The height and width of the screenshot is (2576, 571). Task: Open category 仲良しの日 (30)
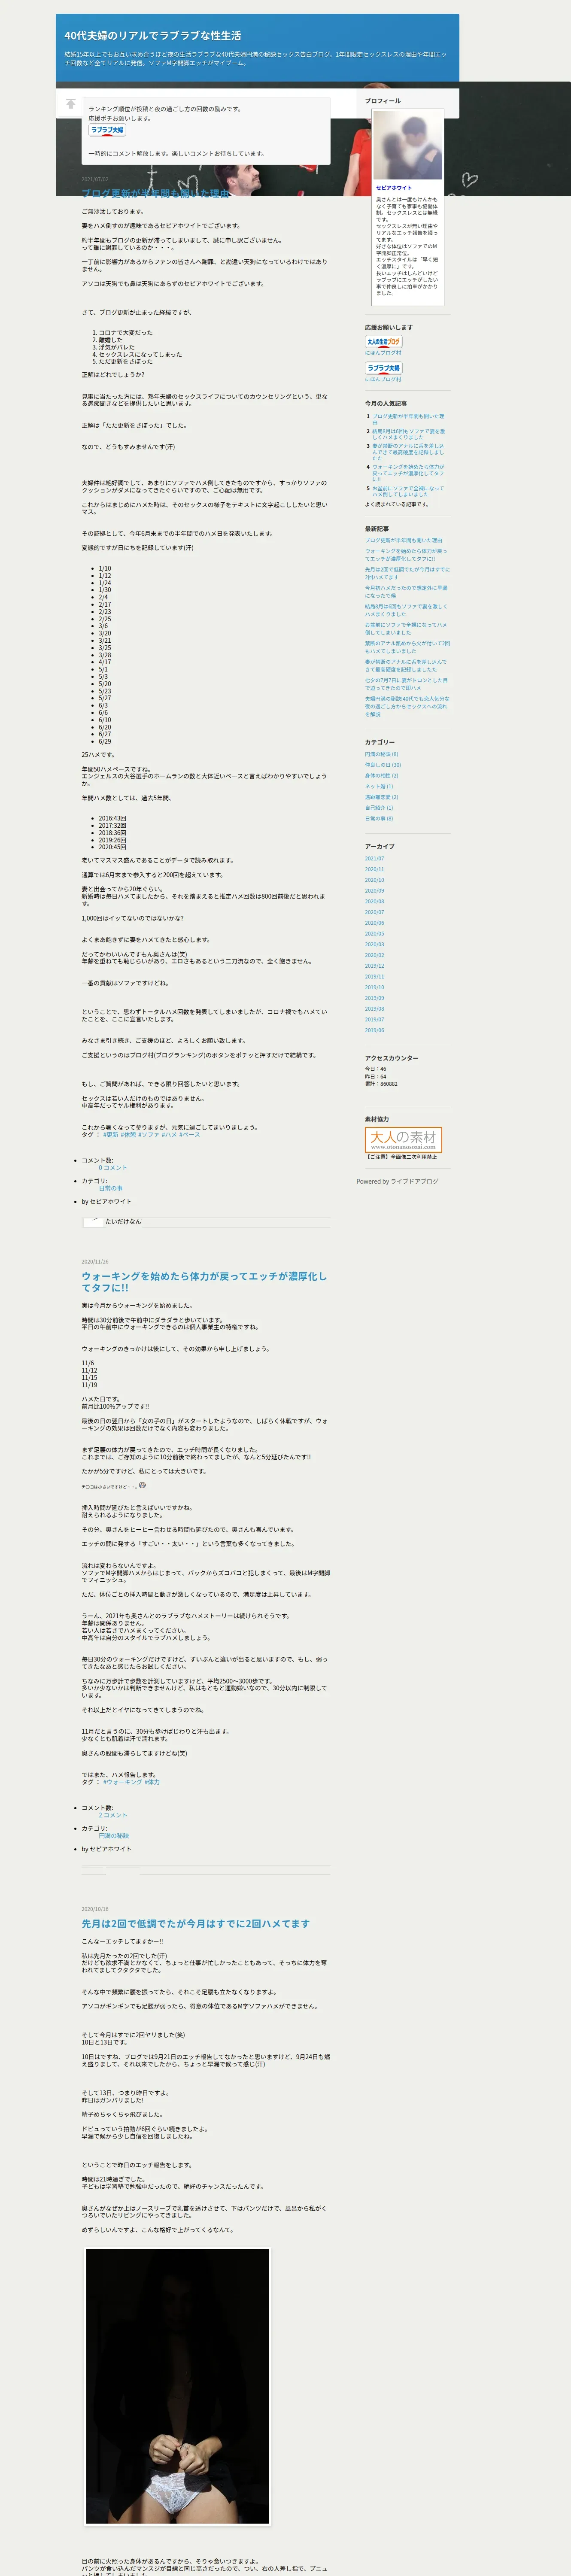click(383, 765)
